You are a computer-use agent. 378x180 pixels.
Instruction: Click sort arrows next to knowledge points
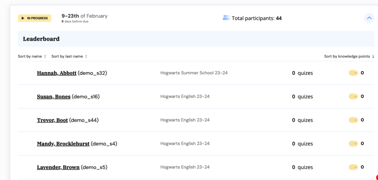373,57
